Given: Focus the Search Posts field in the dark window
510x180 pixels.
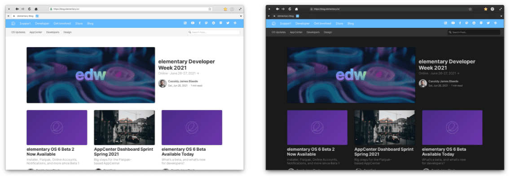Looking at the screenshot, I should point(474,32).
